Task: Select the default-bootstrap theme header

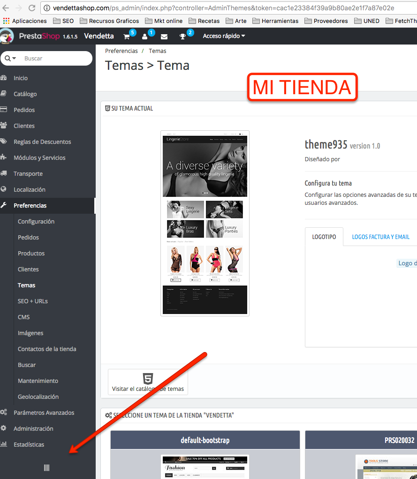Action: 205,440
